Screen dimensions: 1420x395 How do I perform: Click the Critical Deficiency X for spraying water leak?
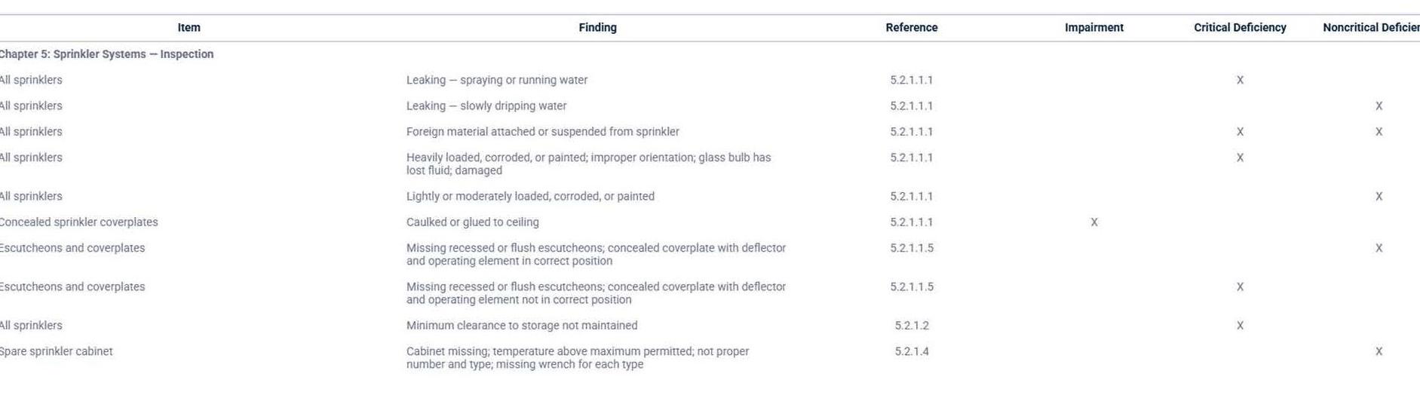coord(1240,80)
